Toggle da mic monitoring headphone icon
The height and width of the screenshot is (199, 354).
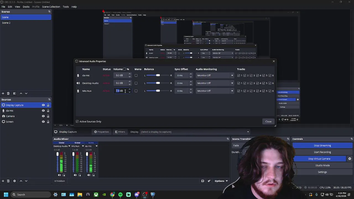(x=93, y=175)
